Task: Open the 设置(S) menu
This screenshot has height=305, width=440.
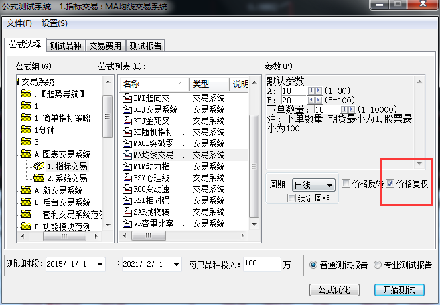Action: [x=54, y=23]
